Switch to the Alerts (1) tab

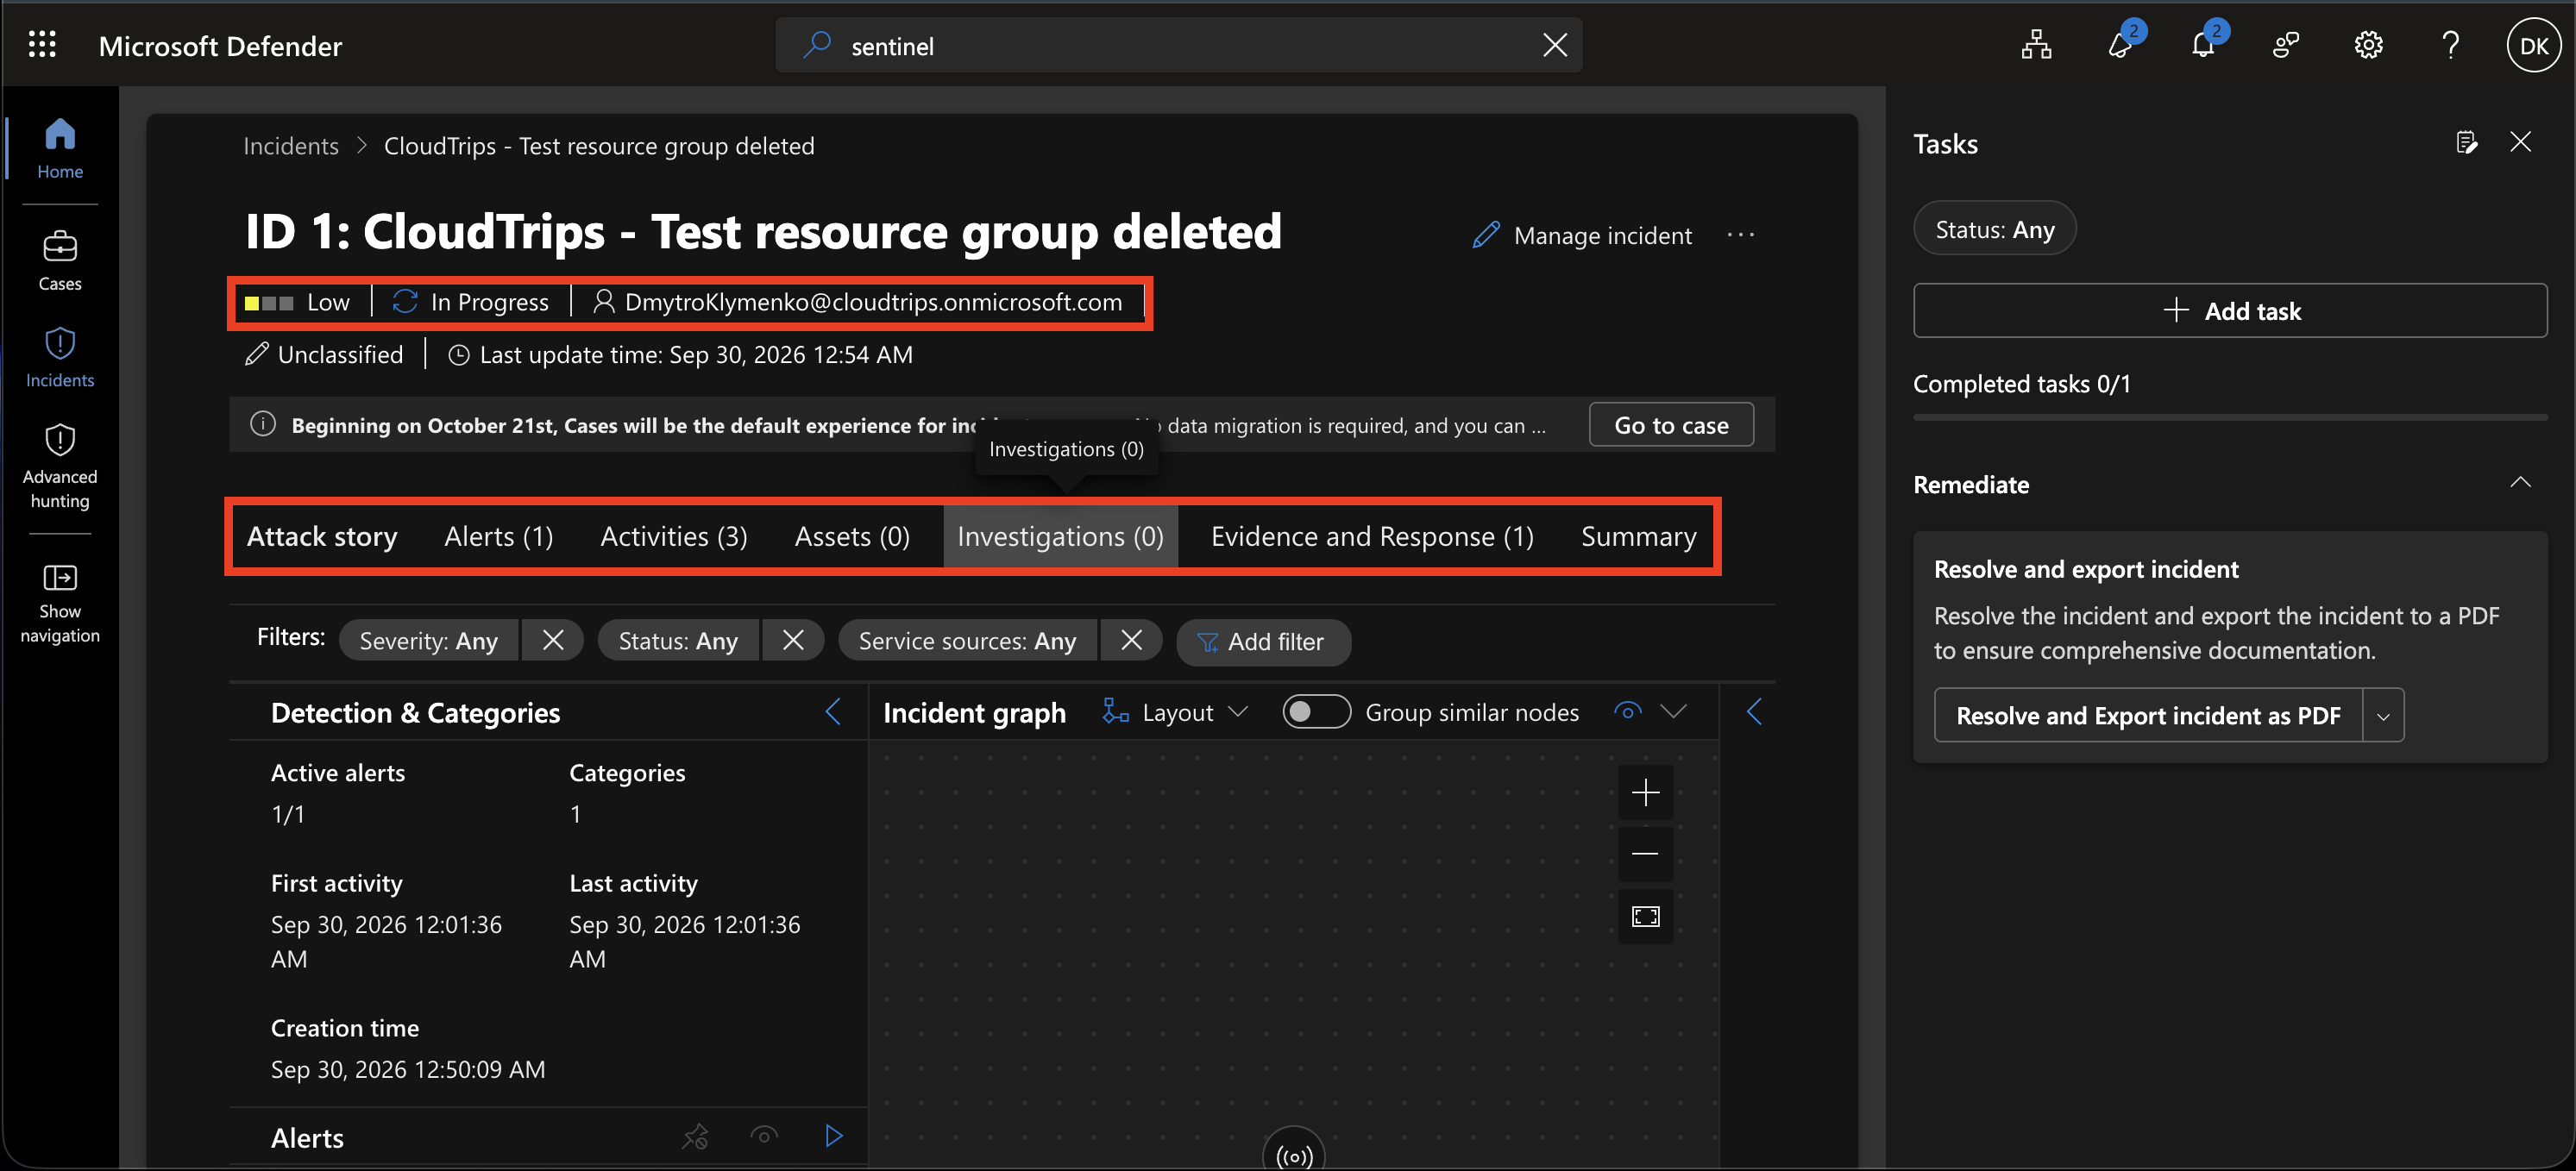pyautogui.click(x=498, y=536)
